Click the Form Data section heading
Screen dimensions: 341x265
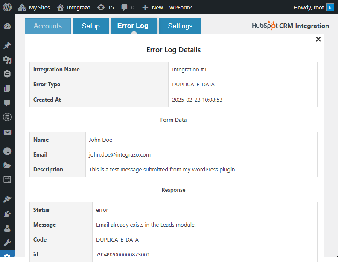[173, 120]
